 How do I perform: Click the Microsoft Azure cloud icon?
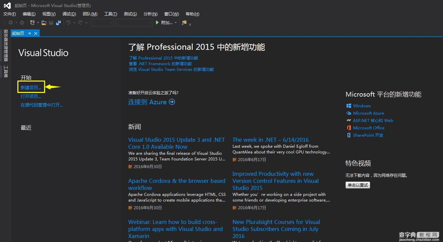(x=349, y=113)
